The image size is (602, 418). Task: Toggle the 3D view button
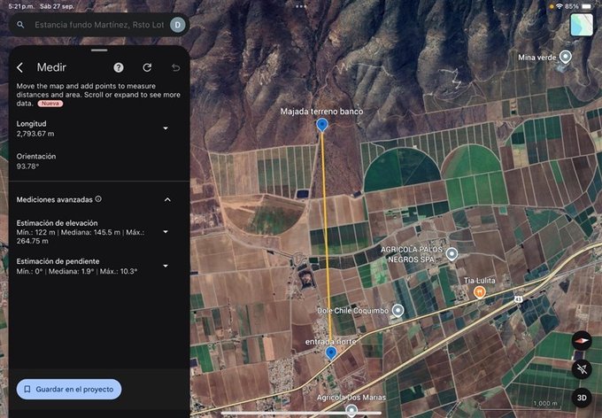pos(581,396)
